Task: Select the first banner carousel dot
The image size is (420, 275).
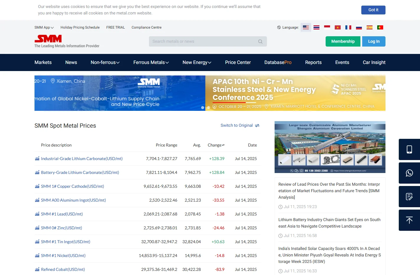Action: click(203, 108)
